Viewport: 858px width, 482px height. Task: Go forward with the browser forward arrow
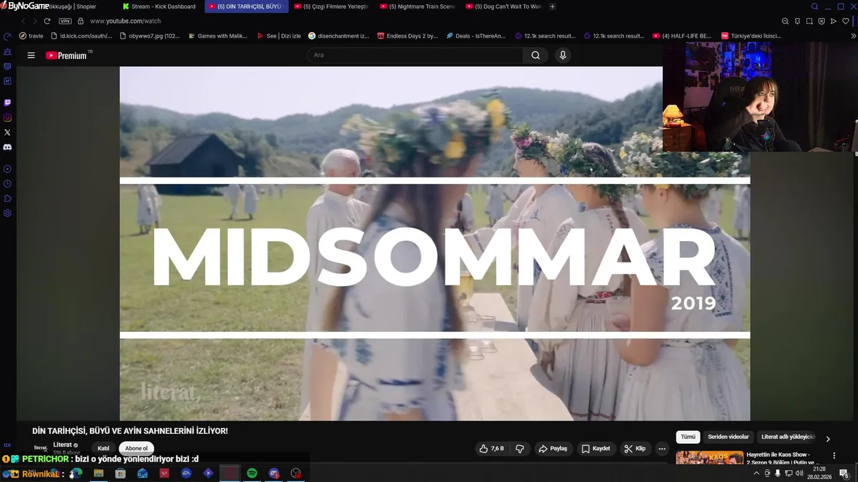(x=35, y=21)
